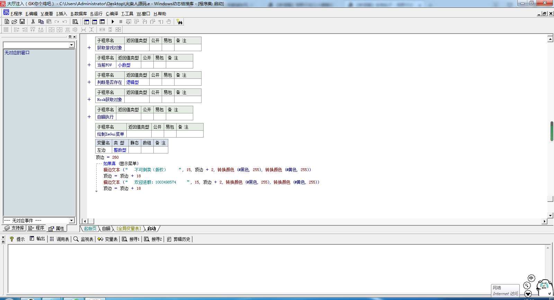Viewport: 554px width, 300px height.
Task: Expand the 获取游戏对象 subroutine
Action: click(x=89, y=48)
